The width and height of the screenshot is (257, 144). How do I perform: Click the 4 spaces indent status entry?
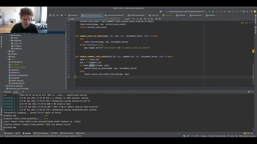pos(204,136)
